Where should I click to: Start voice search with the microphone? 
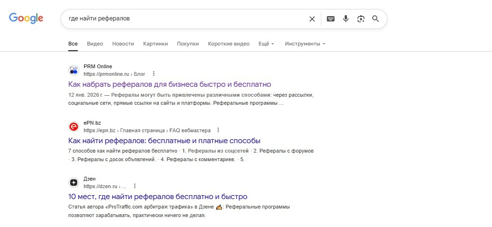pos(346,19)
